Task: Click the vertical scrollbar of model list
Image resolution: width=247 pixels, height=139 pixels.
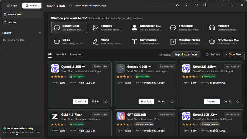Action: pos(244,57)
